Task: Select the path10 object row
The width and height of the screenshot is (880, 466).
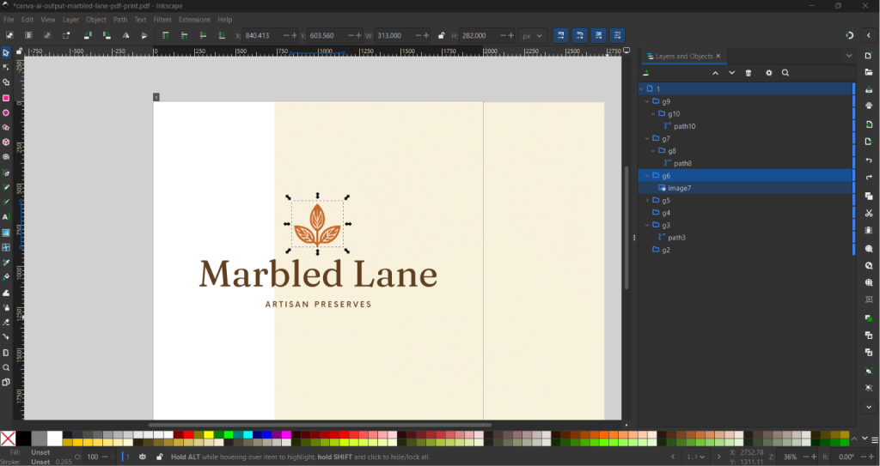Action: coord(747,126)
